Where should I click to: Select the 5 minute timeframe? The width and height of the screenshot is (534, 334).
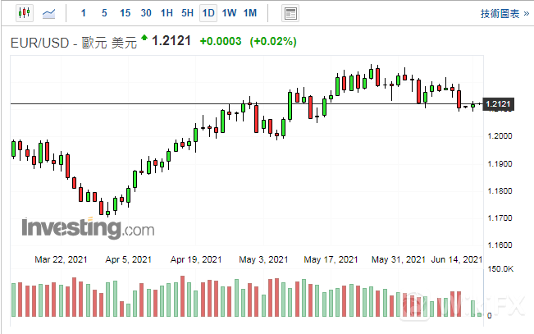coord(103,13)
